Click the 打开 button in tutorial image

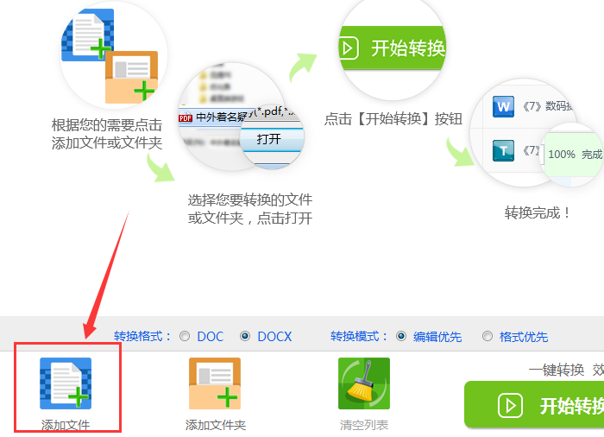[269, 139]
